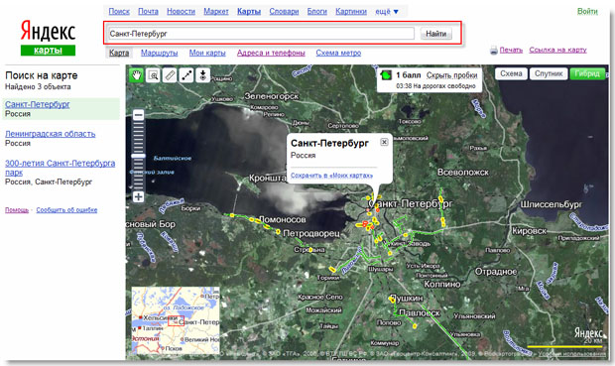
Task: Expand the ещё dropdown menu
Action: [x=387, y=11]
